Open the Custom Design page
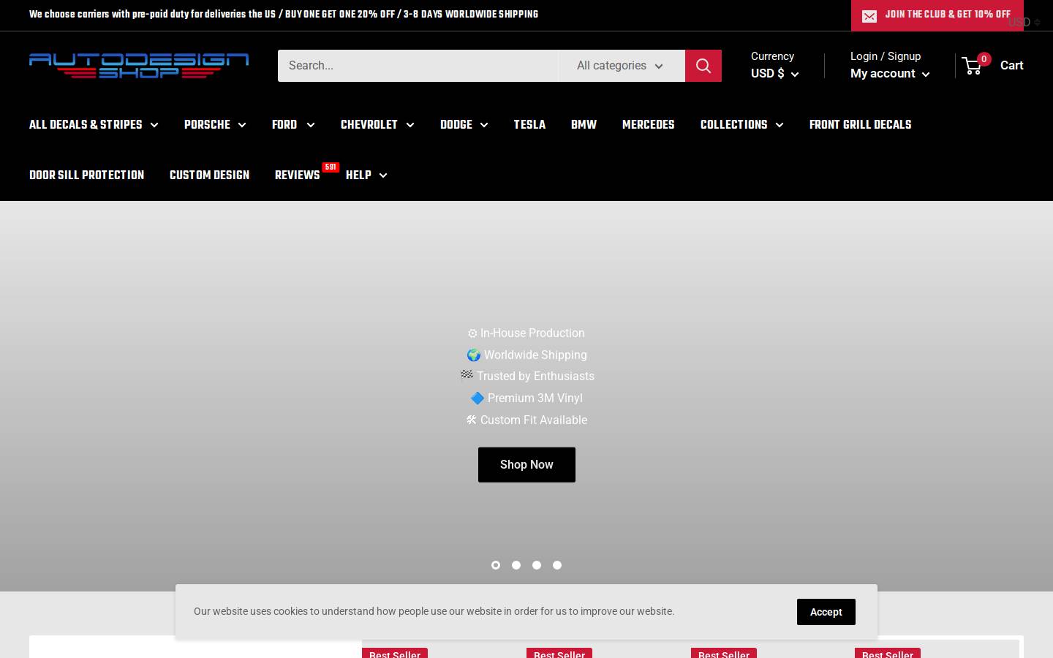The image size is (1053, 658). 209,175
